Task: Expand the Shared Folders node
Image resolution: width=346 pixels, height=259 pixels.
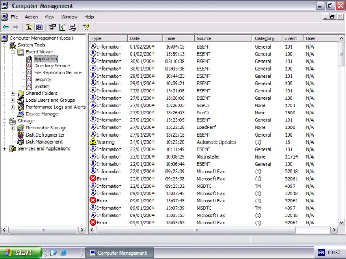Action: click(13, 93)
